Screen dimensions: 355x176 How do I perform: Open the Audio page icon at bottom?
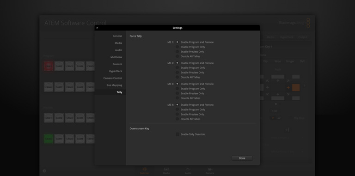click(188, 171)
